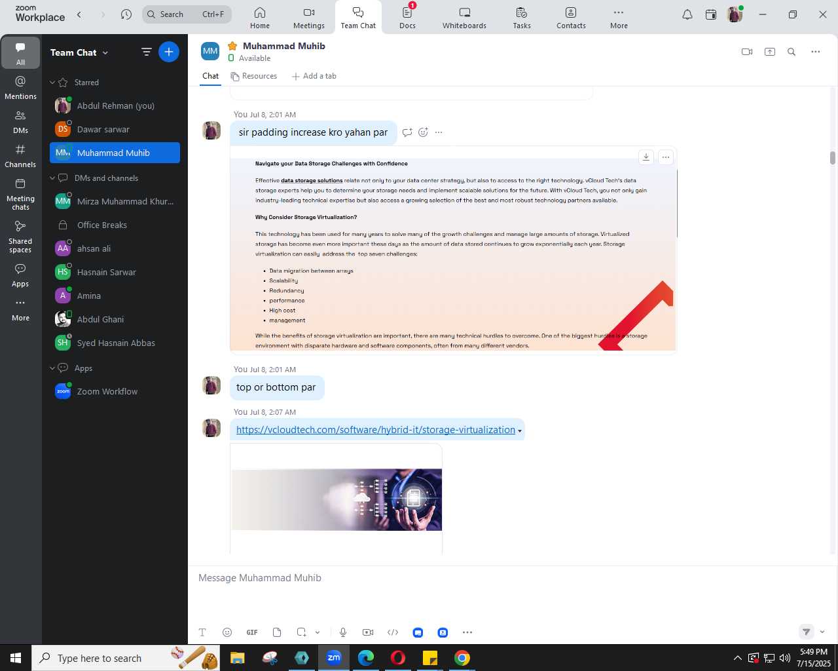The height and width of the screenshot is (671, 838).
Task: Open the calendar icon in the top bar
Action: click(x=711, y=14)
